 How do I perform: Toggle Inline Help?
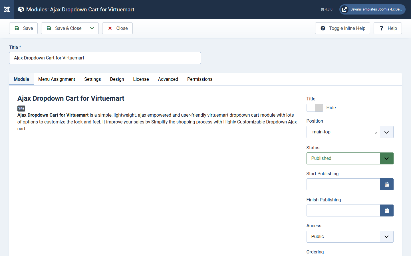click(x=342, y=28)
